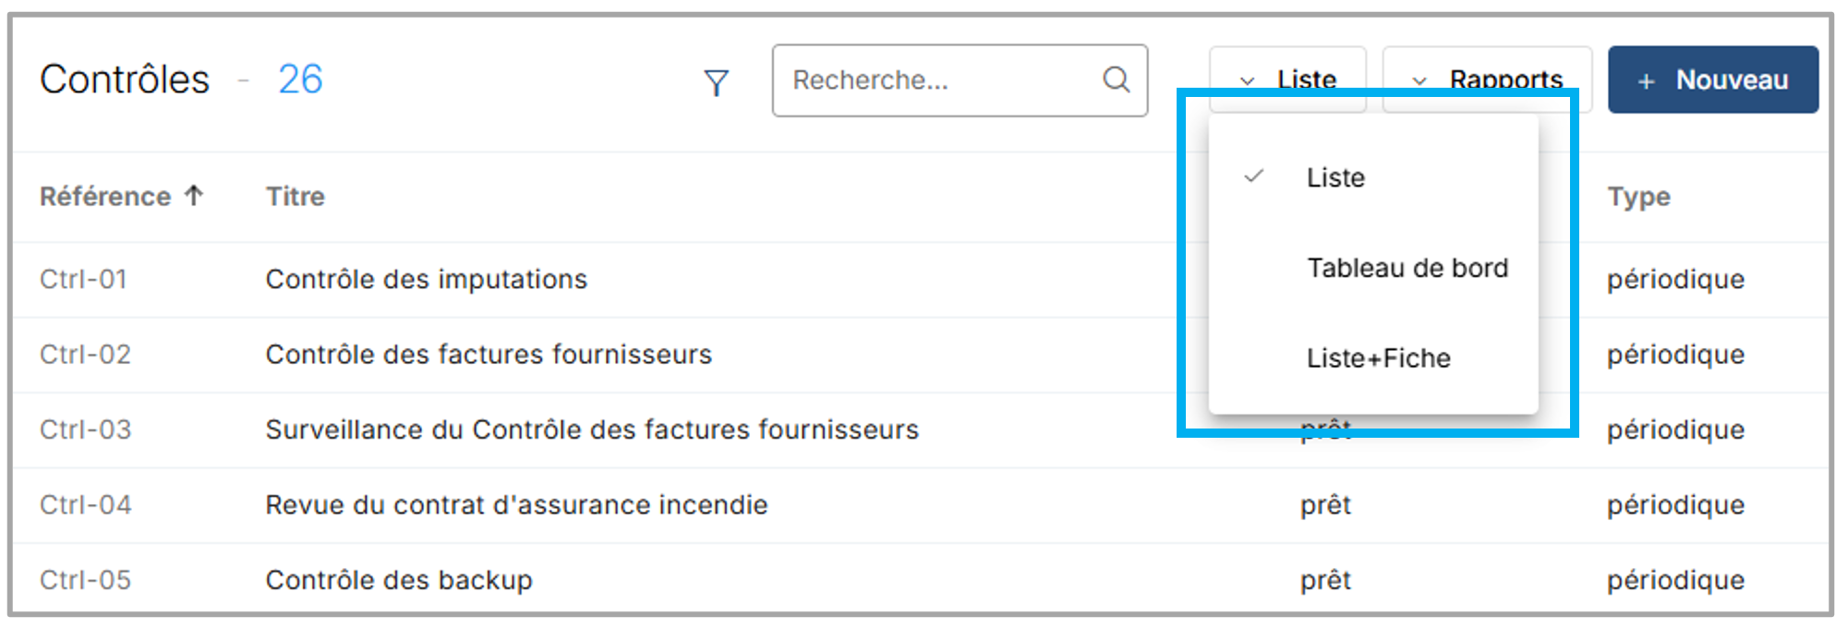Click the plus icon on Nouveau
Screen dimensions: 1848x628
[1646, 81]
